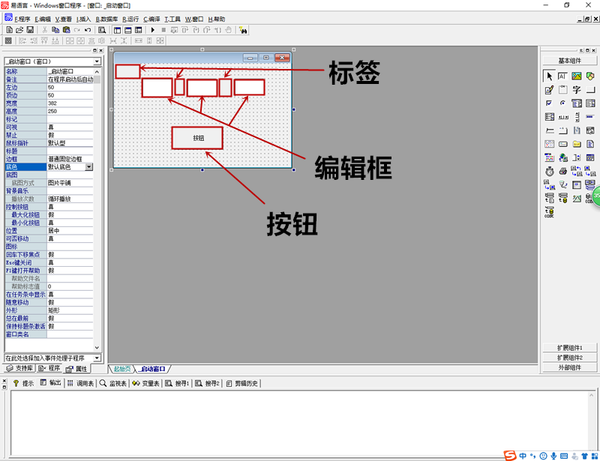Image resolution: width=600 pixels, height=461 pixels.
Task: Pick the list box component icon
Action: pyautogui.click(x=590, y=103)
